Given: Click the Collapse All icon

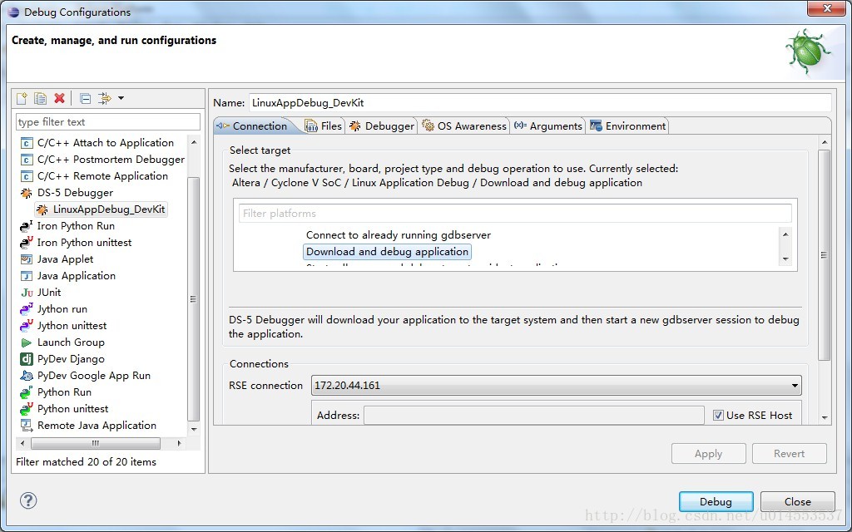Looking at the screenshot, I should [x=86, y=98].
